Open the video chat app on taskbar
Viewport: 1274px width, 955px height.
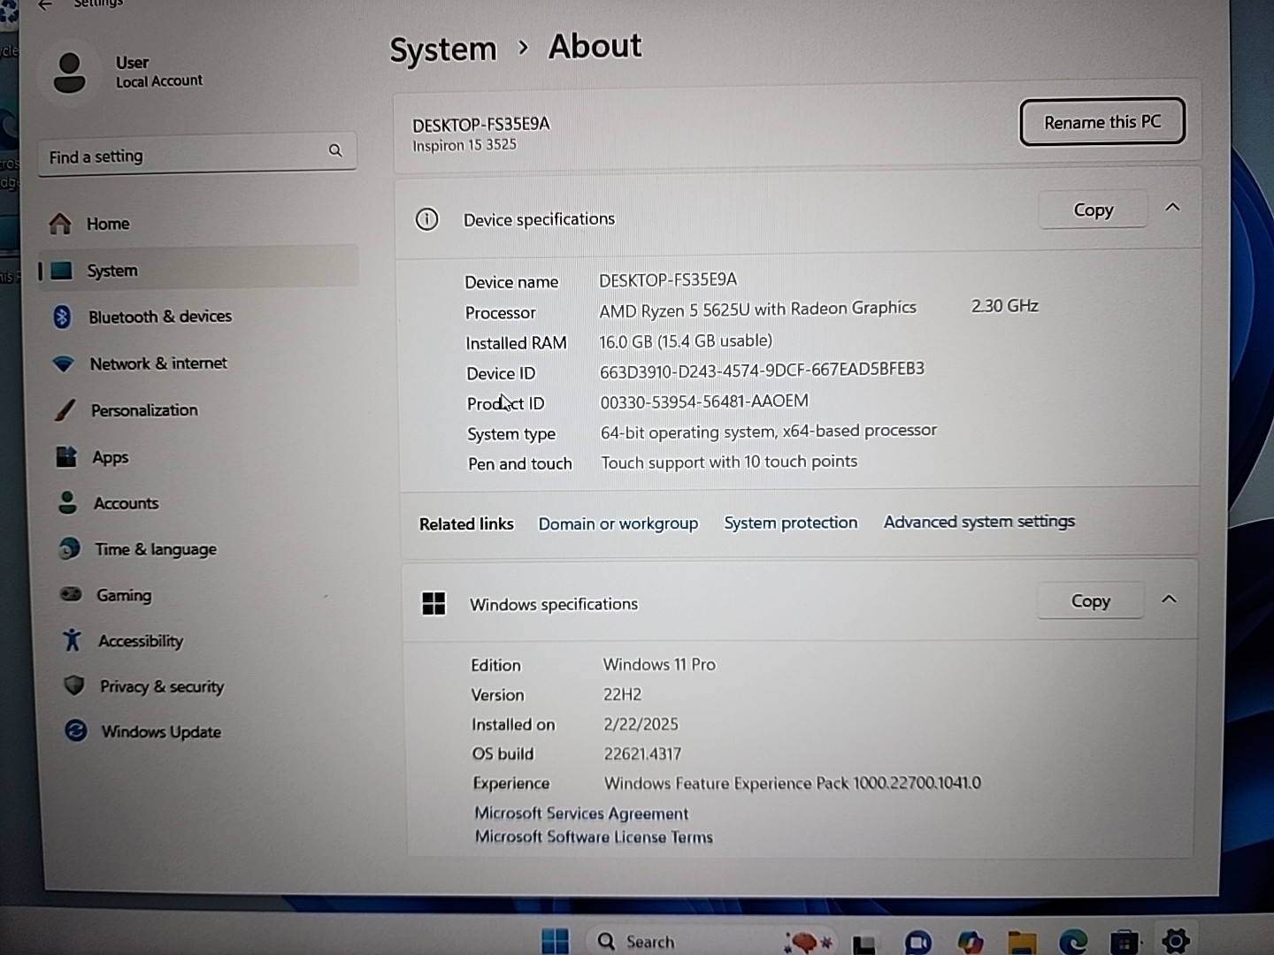click(x=917, y=943)
